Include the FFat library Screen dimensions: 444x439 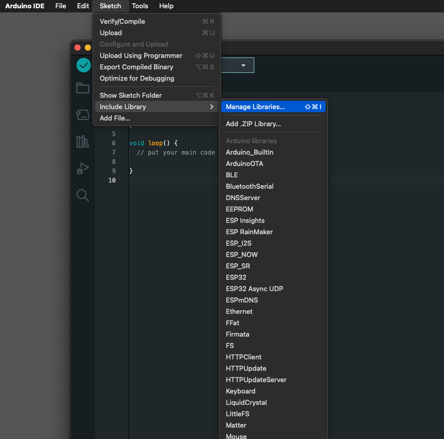[x=273, y=323]
